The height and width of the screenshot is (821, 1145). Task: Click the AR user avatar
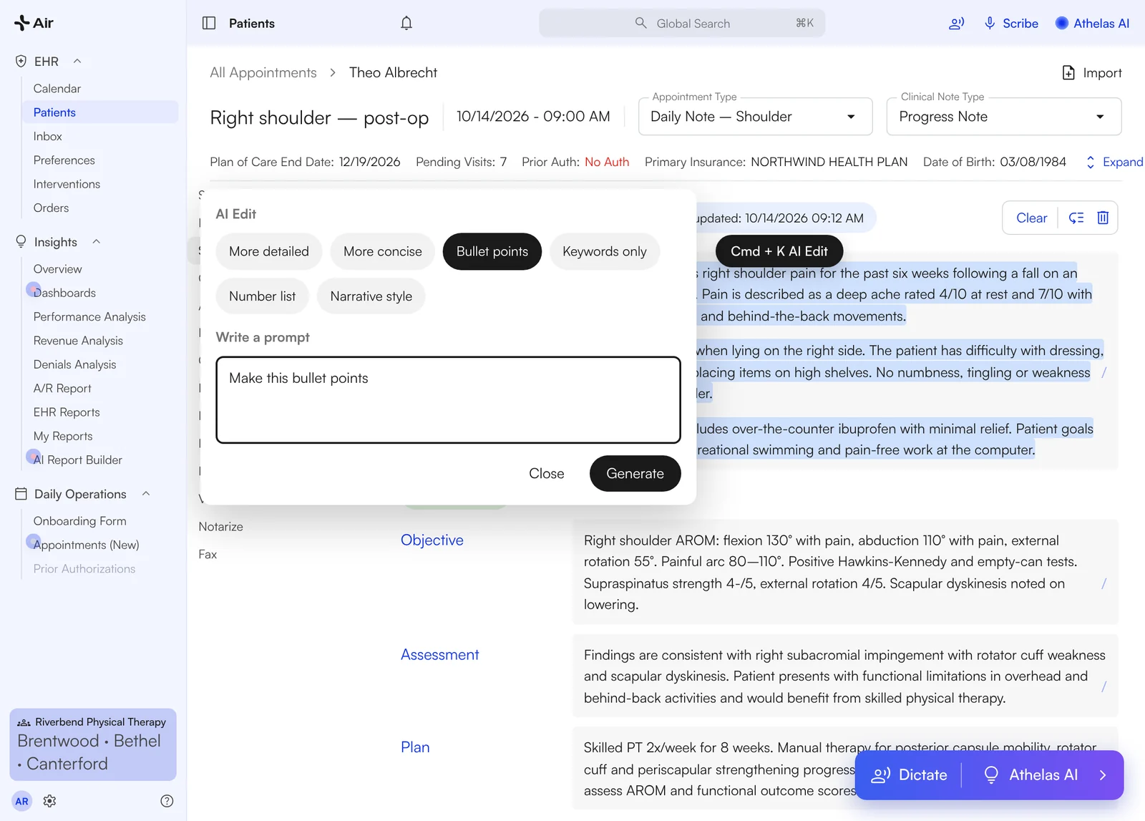tap(22, 801)
